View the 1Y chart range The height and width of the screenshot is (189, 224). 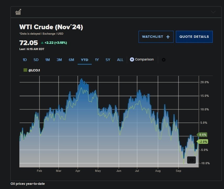tap(97, 60)
